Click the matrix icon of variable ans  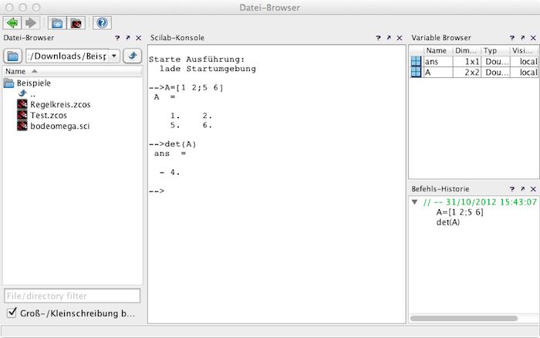coord(416,62)
